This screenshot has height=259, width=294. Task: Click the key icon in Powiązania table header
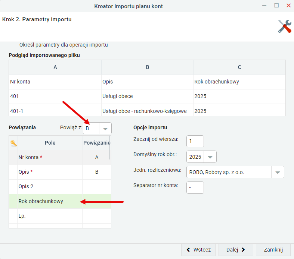13,143
